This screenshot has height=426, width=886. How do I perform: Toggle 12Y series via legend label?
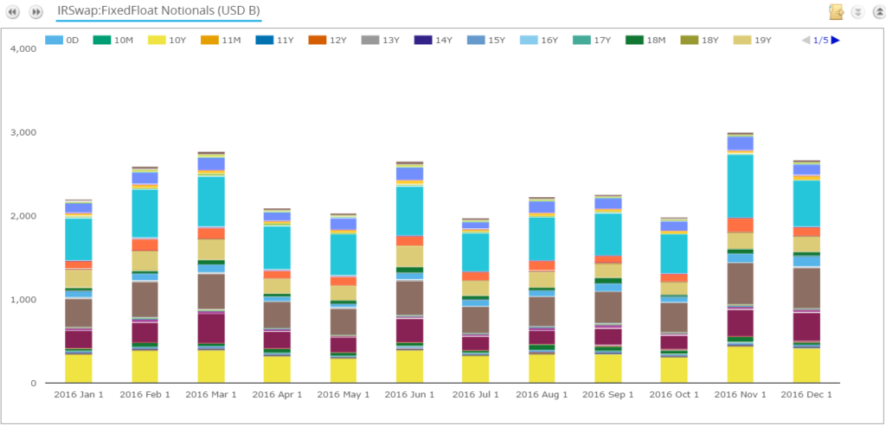[337, 40]
